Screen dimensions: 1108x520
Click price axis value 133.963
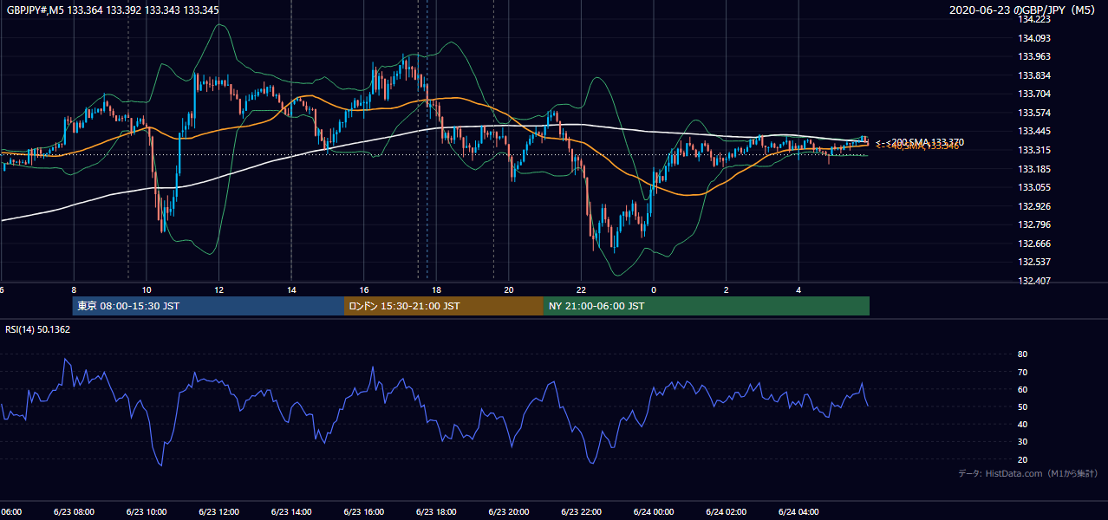1035,56
